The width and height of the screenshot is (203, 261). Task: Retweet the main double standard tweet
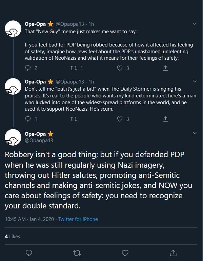coord(77,253)
